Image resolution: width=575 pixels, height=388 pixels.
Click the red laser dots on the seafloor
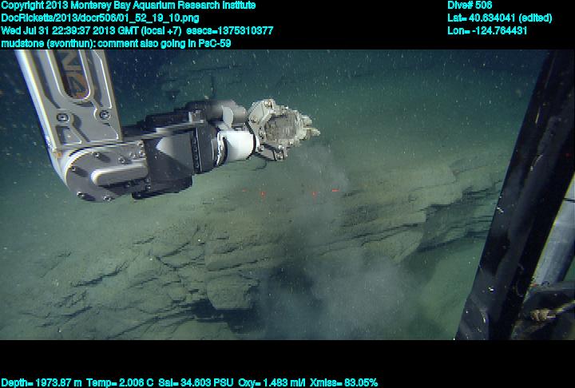click(x=313, y=193)
